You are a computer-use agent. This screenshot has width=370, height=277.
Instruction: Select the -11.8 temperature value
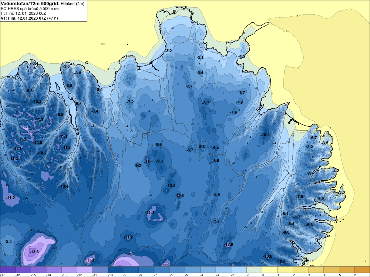(90, 261)
